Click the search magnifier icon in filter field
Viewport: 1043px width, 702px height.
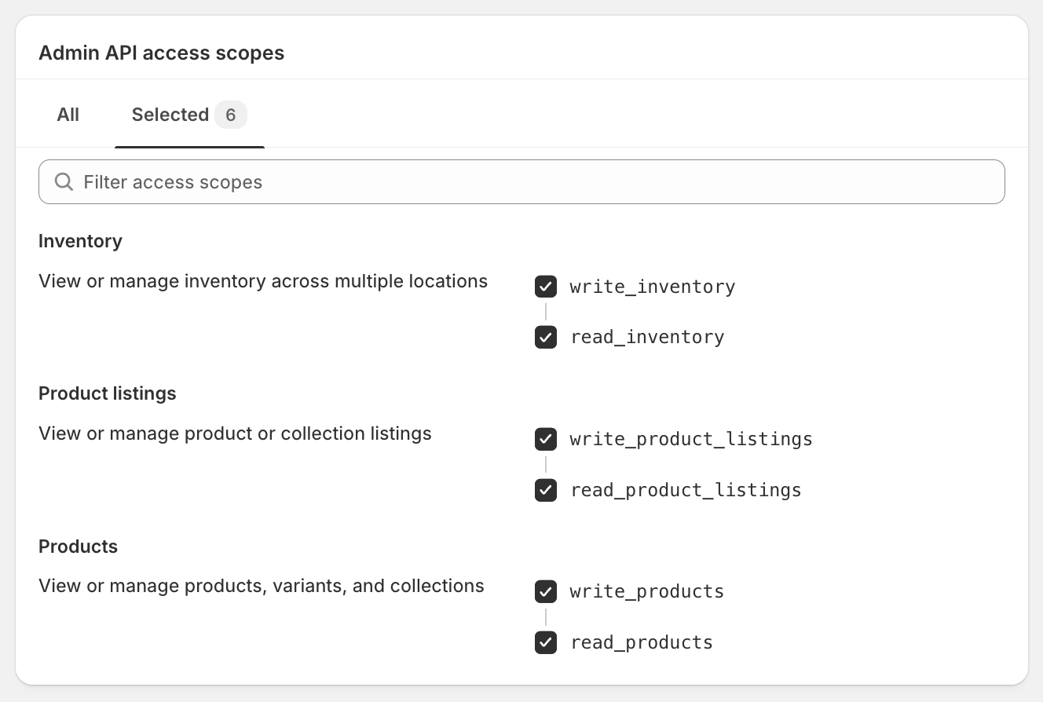[x=64, y=182]
